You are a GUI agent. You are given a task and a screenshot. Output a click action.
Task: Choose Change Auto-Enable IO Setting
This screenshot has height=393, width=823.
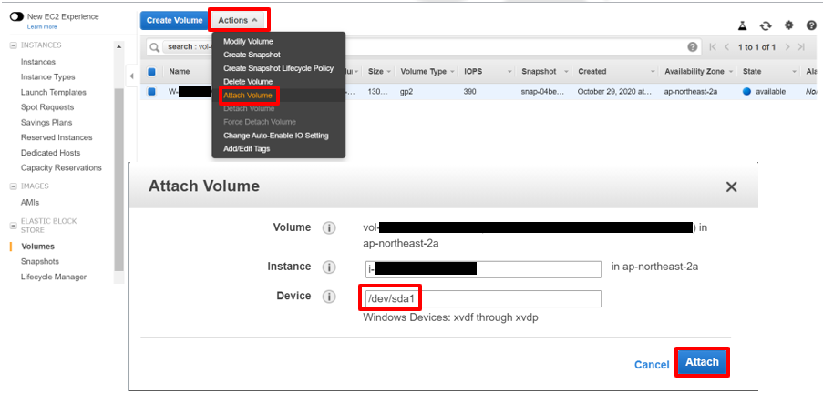[275, 136]
